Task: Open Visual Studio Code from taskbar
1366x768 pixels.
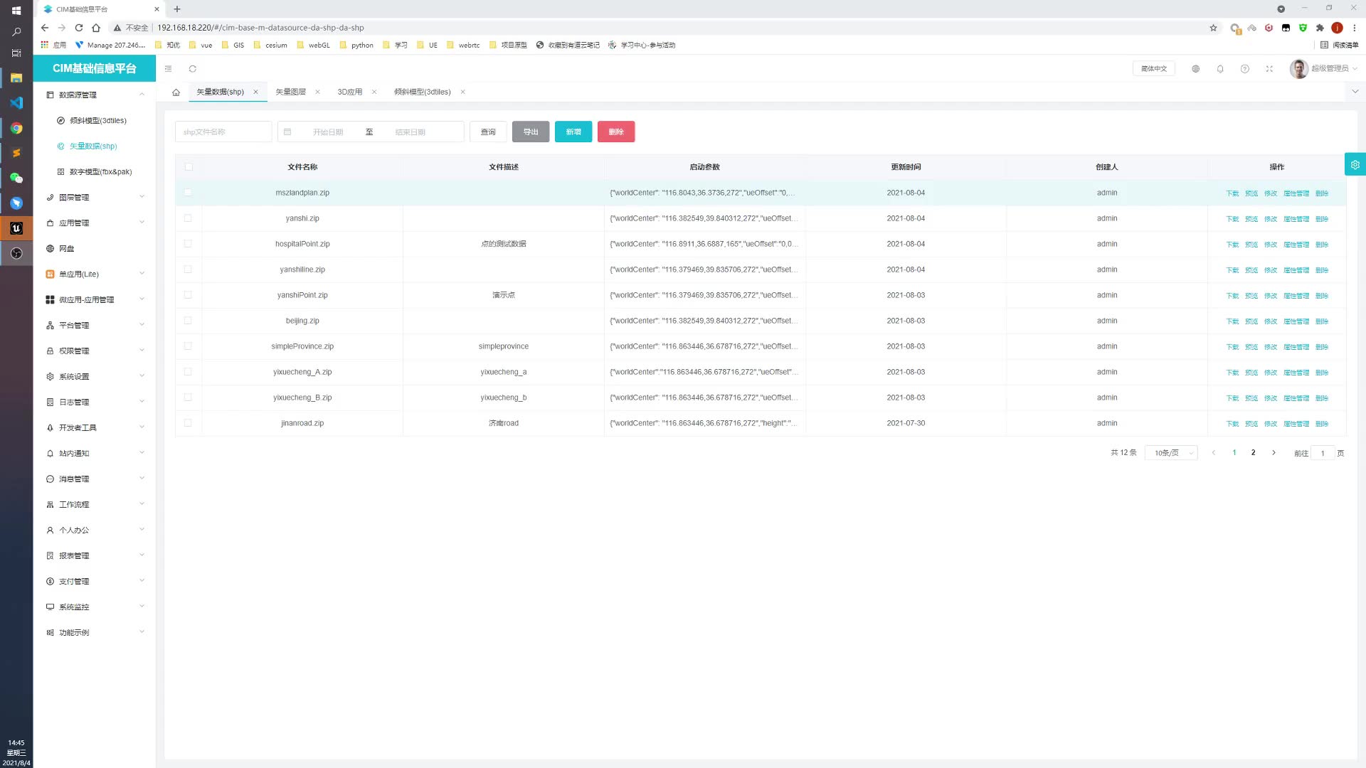Action: (x=16, y=102)
